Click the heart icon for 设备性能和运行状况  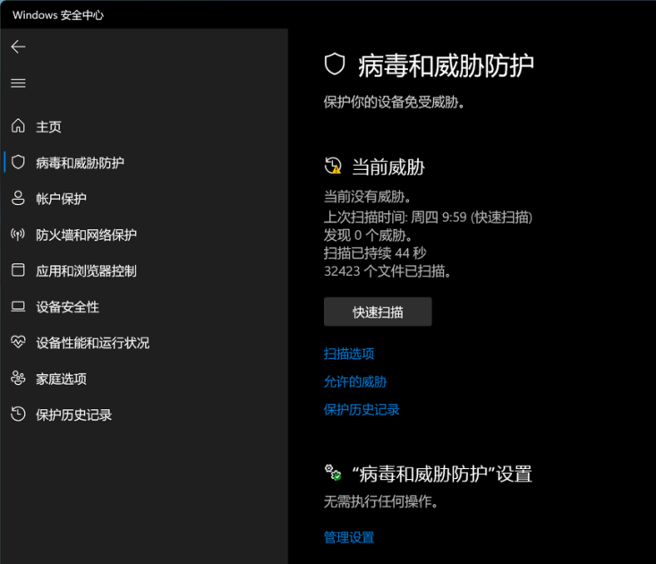pyautogui.click(x=18, y=342)
